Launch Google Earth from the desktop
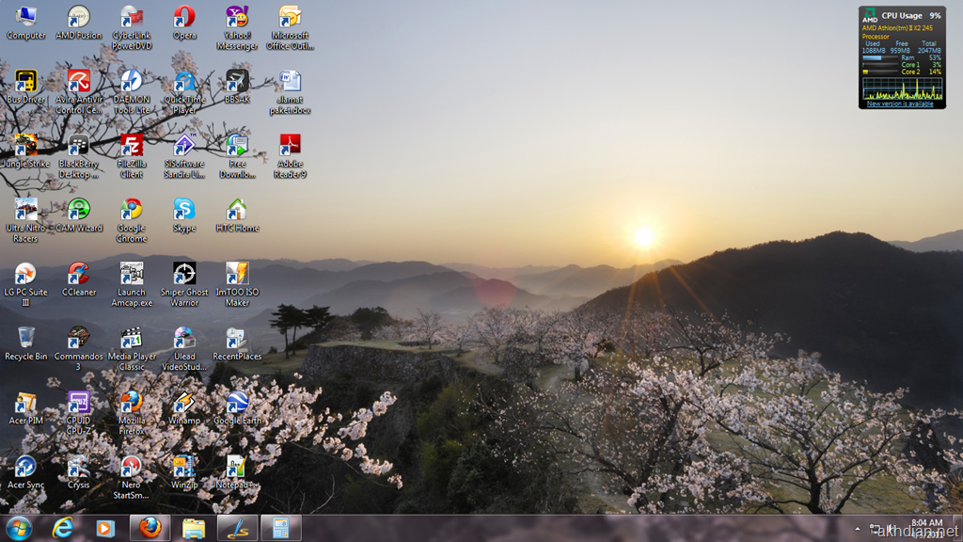This screenshot has width=963, height=542. click(237, 403)
